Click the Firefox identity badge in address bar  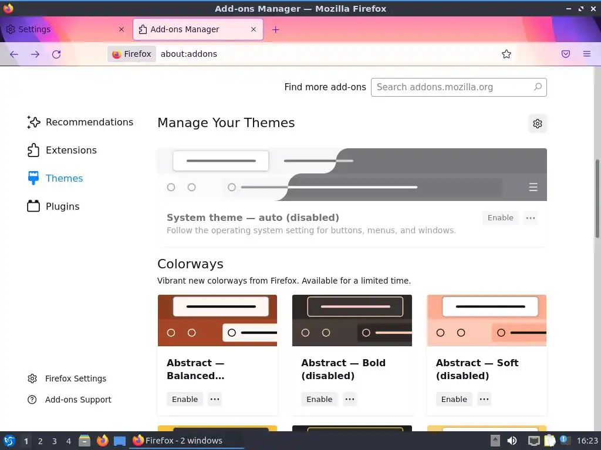tap(132, 54)
